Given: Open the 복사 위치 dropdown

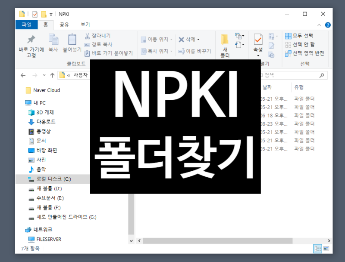Looking at the screenshot, I should [157, 51].
